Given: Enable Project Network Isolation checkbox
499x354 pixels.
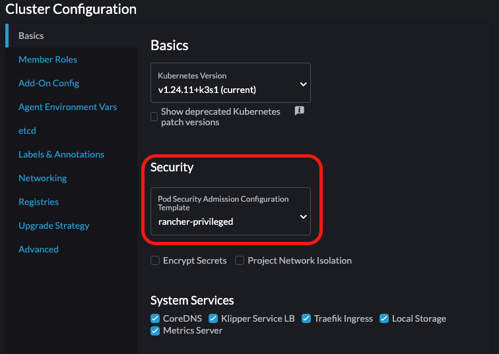Looking at the screenshot, I should (x=240, y=260).
